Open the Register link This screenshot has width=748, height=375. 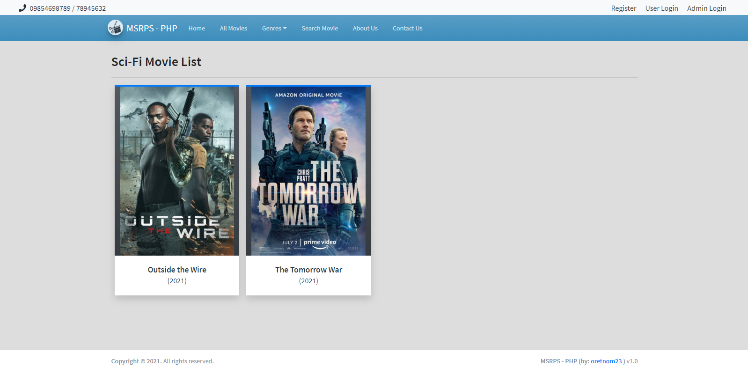(x=623, y=8)
